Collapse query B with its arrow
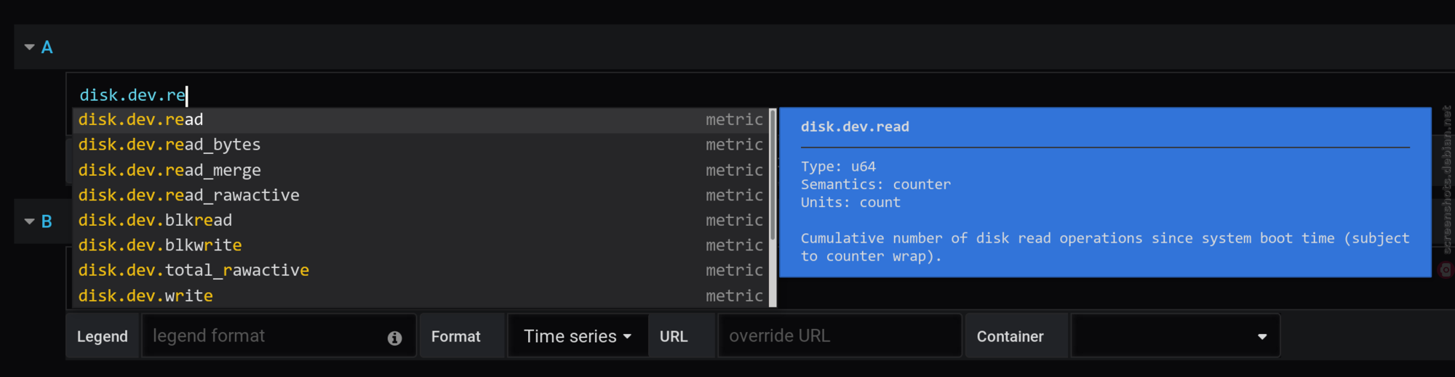 coord(30,222)
